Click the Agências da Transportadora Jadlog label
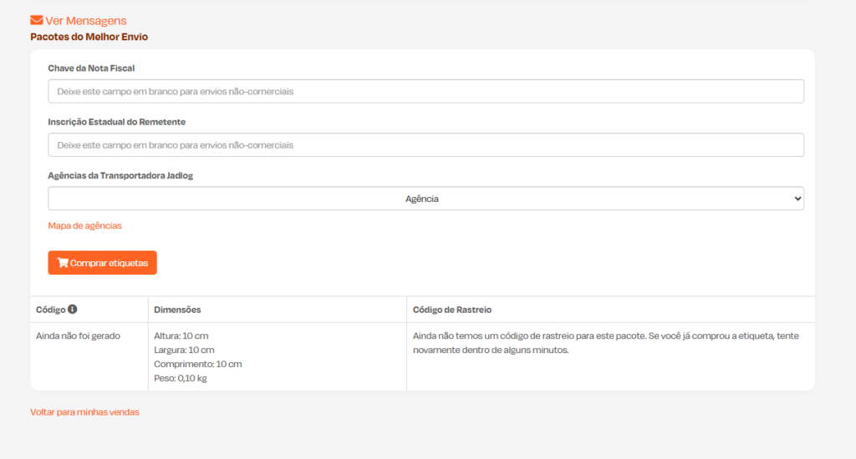This screenshot has height=459, width=856. (120, 175)
